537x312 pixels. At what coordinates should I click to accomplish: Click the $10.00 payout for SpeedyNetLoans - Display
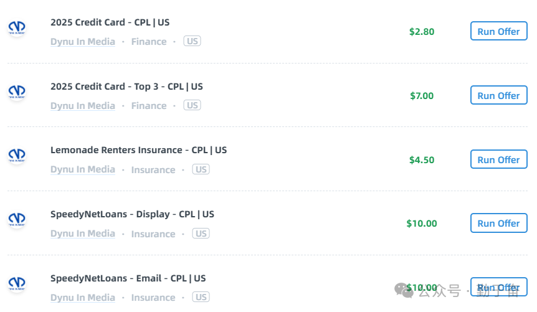(422, 224)
